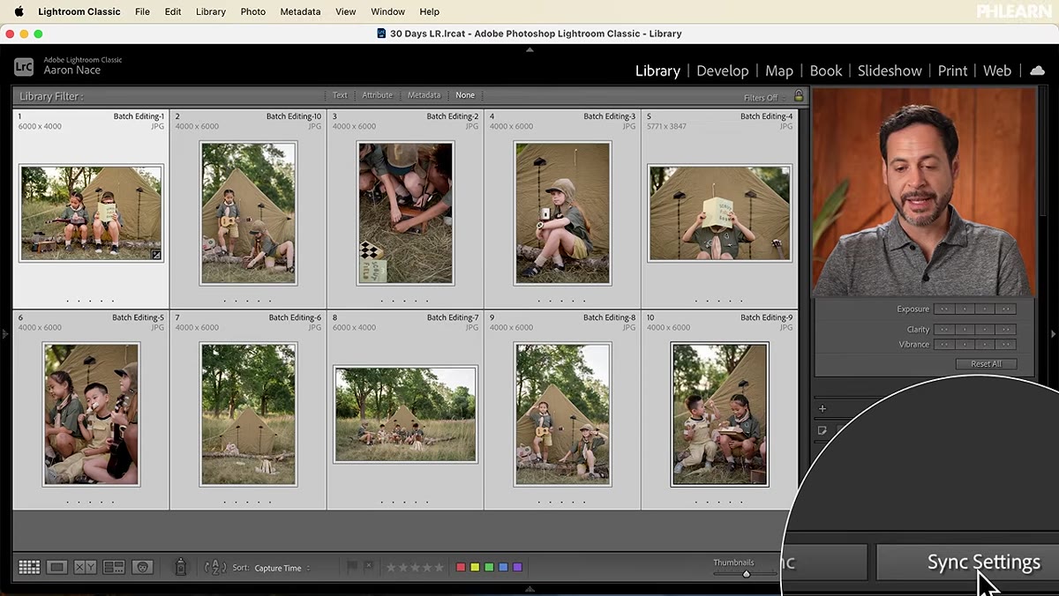
Task: Open Compare view (XY) icon
Action: 86,568
